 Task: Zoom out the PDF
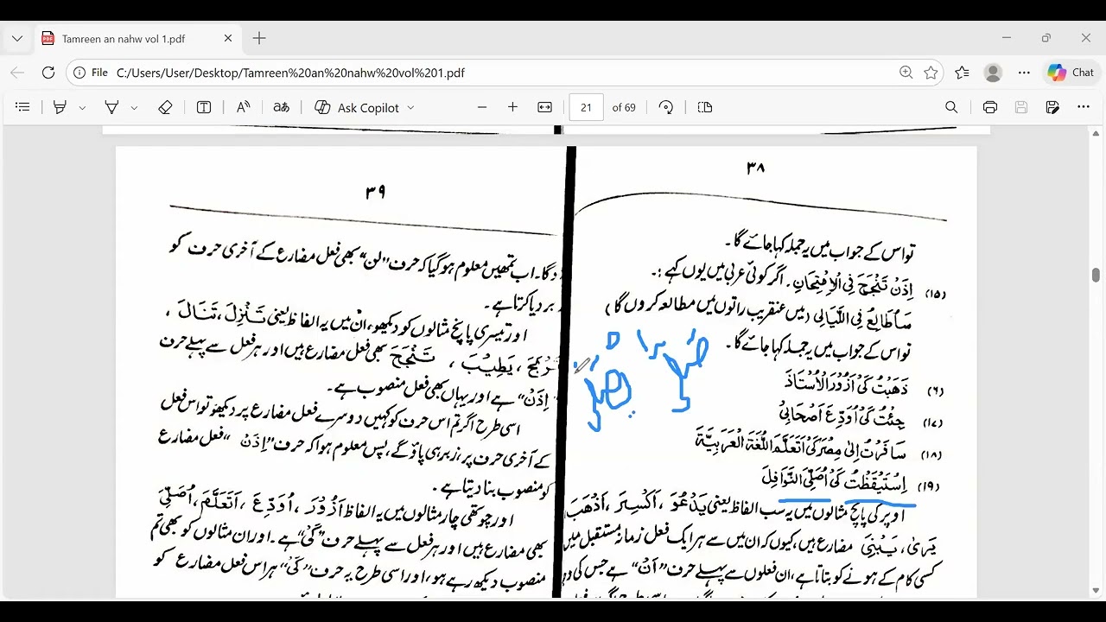coord(482,107)
